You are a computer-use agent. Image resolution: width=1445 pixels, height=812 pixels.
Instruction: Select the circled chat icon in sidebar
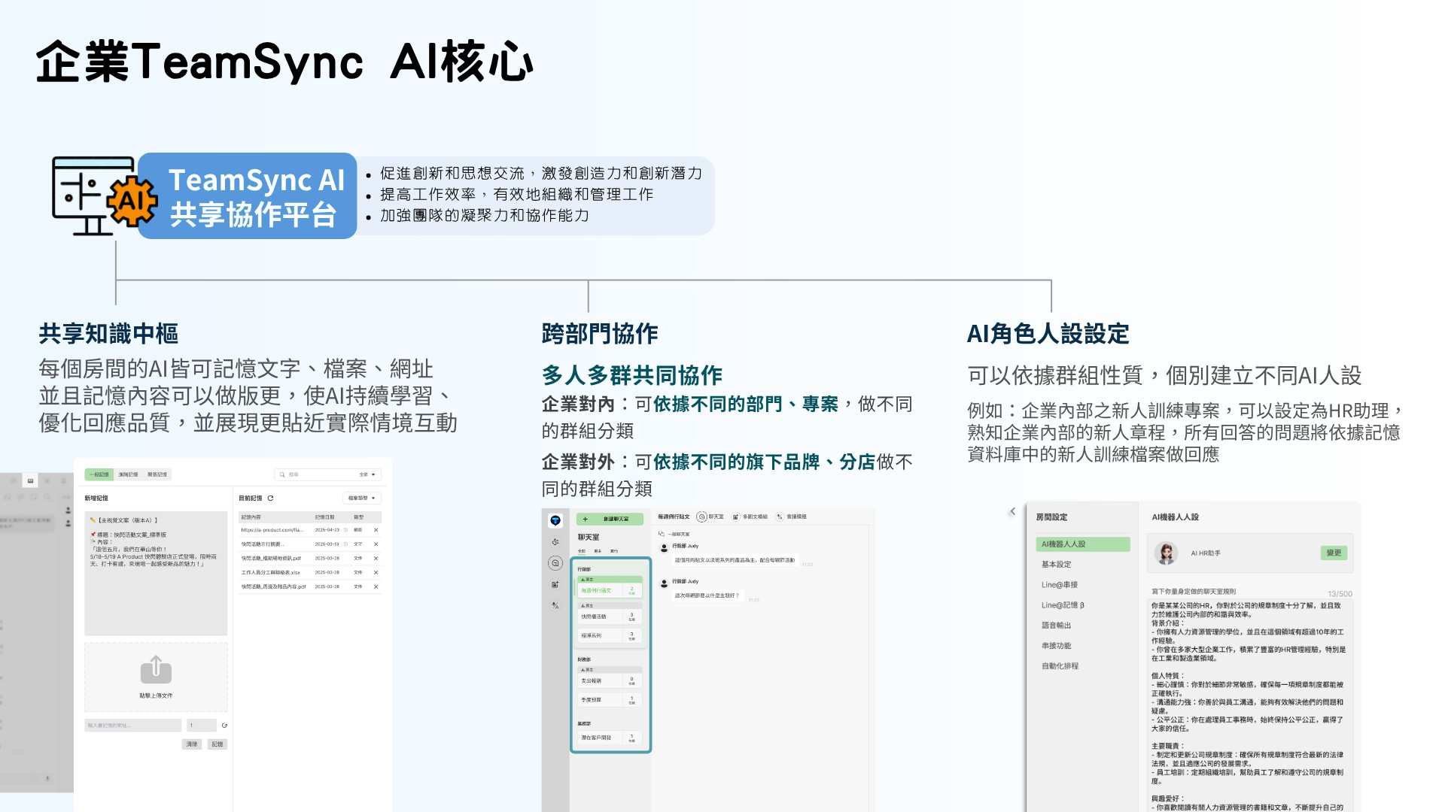tap(555, 562)
